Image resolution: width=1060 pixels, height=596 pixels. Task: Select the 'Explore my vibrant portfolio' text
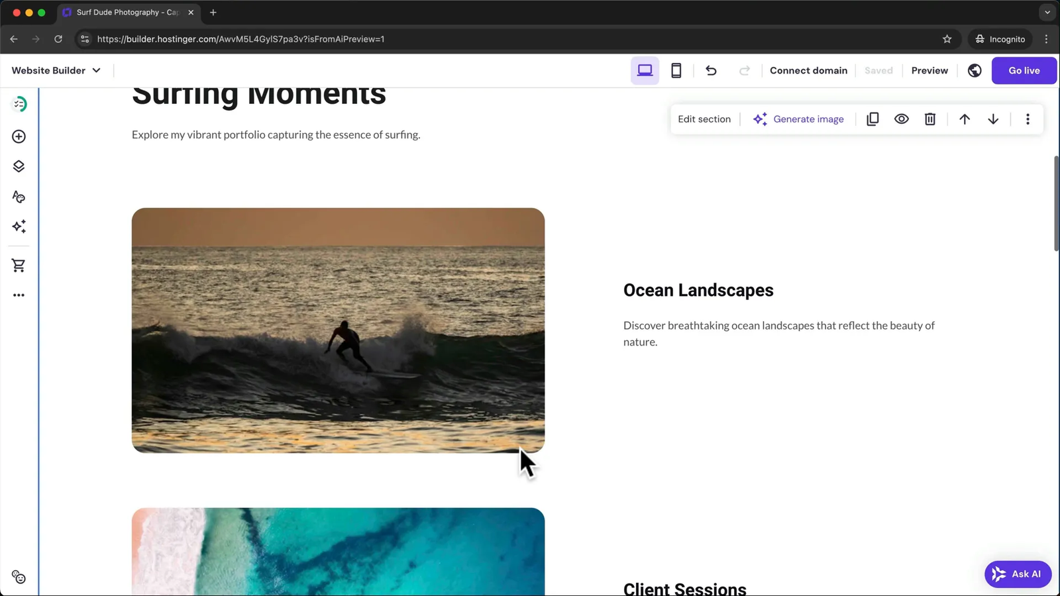click(x=276, y=134)
